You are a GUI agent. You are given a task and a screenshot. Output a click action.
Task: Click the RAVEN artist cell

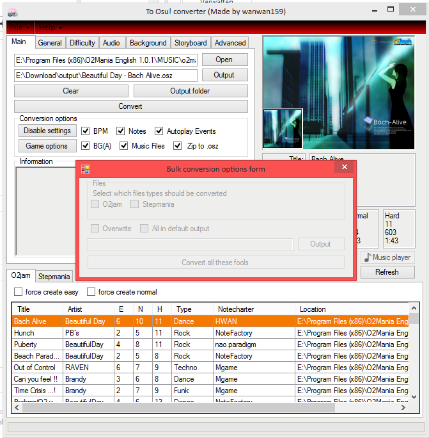point(88,368)
